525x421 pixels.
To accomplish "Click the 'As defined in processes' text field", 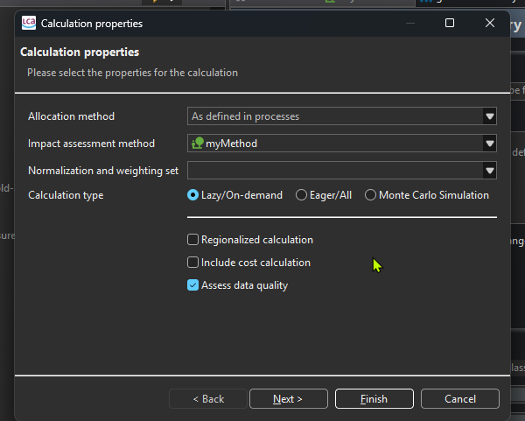I will tap(332, 116).
